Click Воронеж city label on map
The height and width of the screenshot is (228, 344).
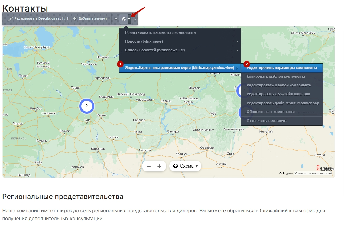click(98, 149)
